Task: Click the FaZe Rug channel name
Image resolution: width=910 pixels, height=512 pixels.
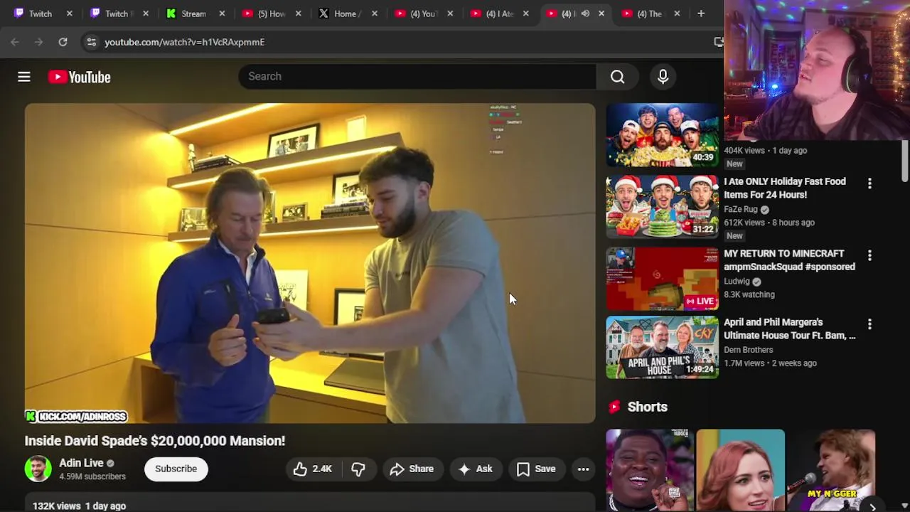Action: click(741, 209)
